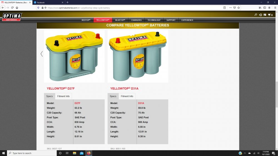Viewport: 278px width, 156px height.
Task: Open page actions three-dots menu
Action: [230, 8]
